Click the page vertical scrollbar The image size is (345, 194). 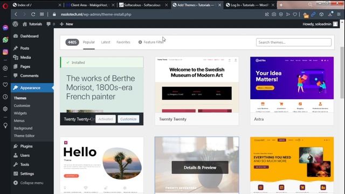click(342, 73)
